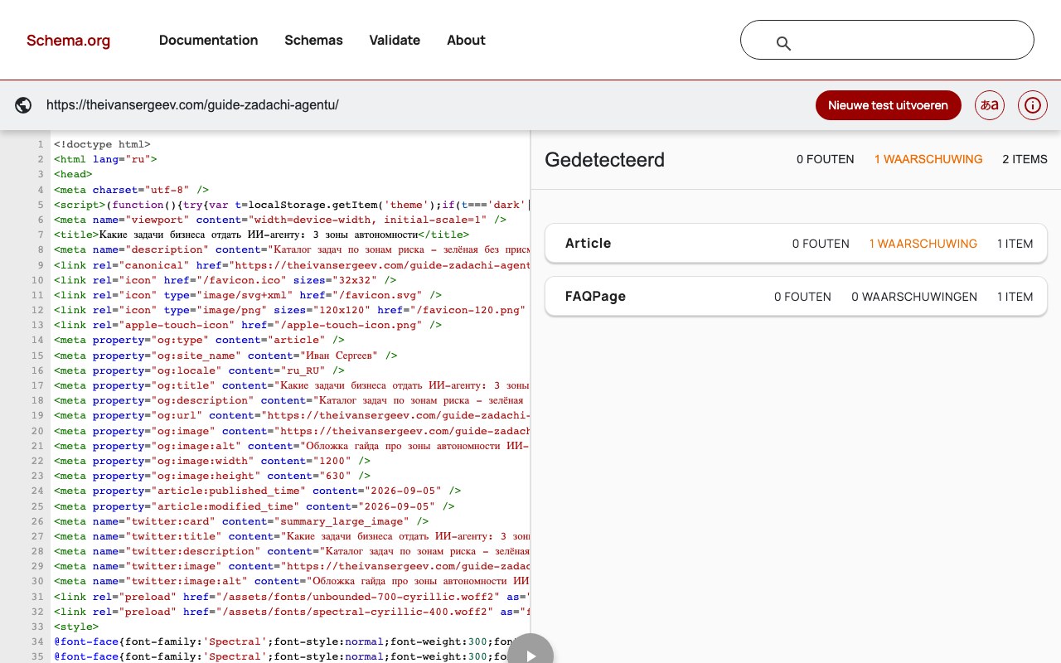
Task: Click the apple-touch-icon link line
Action: click(248, 325)
